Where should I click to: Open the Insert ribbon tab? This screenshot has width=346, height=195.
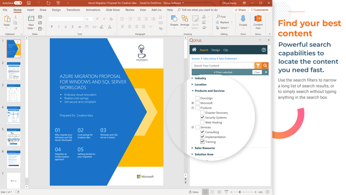tap(30, 10)
